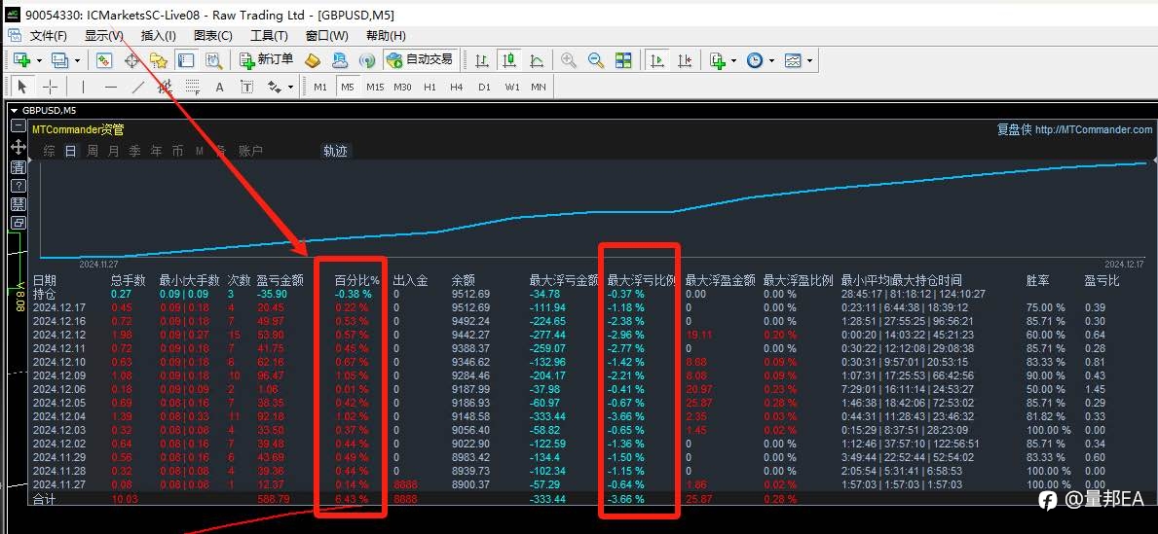This screenshot has height=534, width=1158.
Task: Toggle chart shift from right edge
Action: click(685, 60)
